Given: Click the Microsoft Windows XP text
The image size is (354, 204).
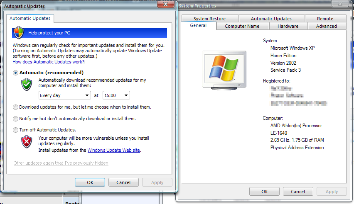Looking at the screenshot, I should tap(293, 48).
